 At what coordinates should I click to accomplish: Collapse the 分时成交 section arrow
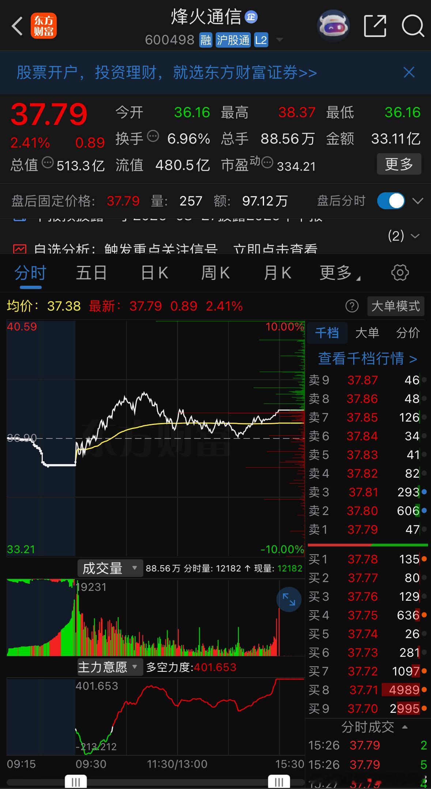(x=405, y=727)
